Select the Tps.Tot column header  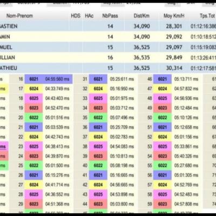[207, 16]
